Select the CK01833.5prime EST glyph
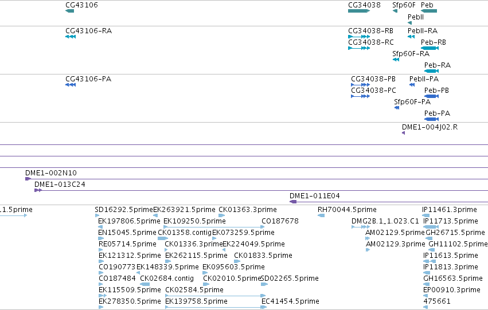 tap(237, 261)
